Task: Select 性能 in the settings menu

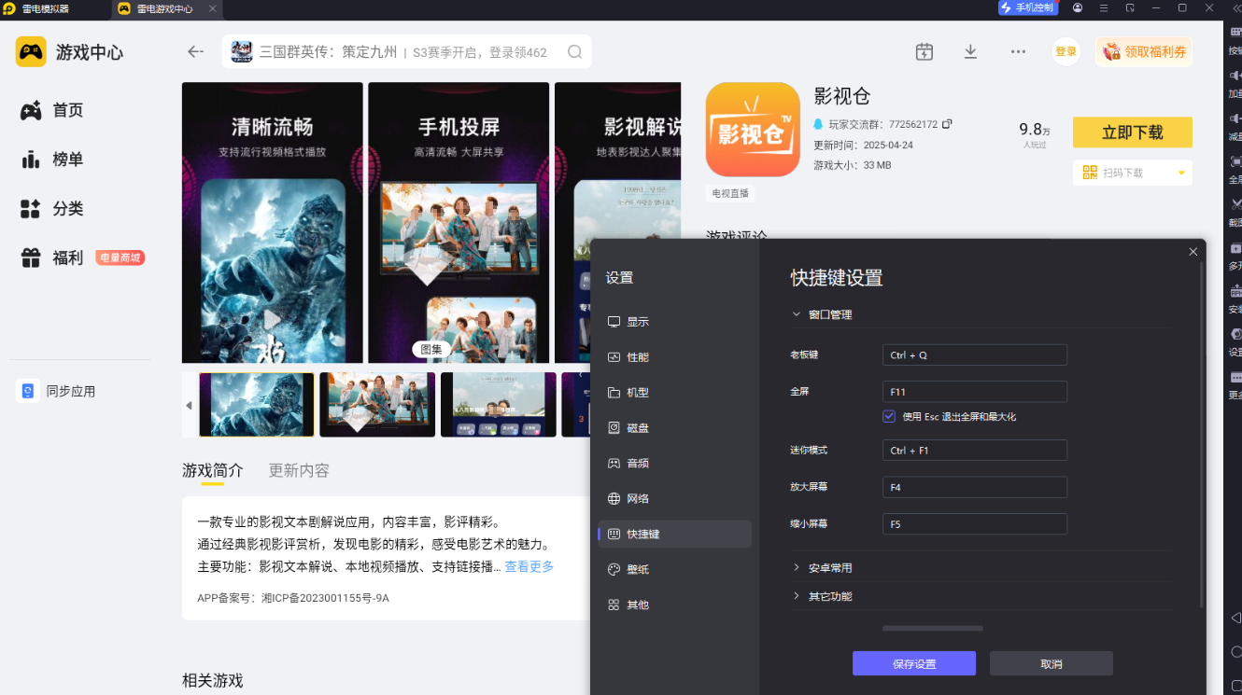Action: click(637, 357)
